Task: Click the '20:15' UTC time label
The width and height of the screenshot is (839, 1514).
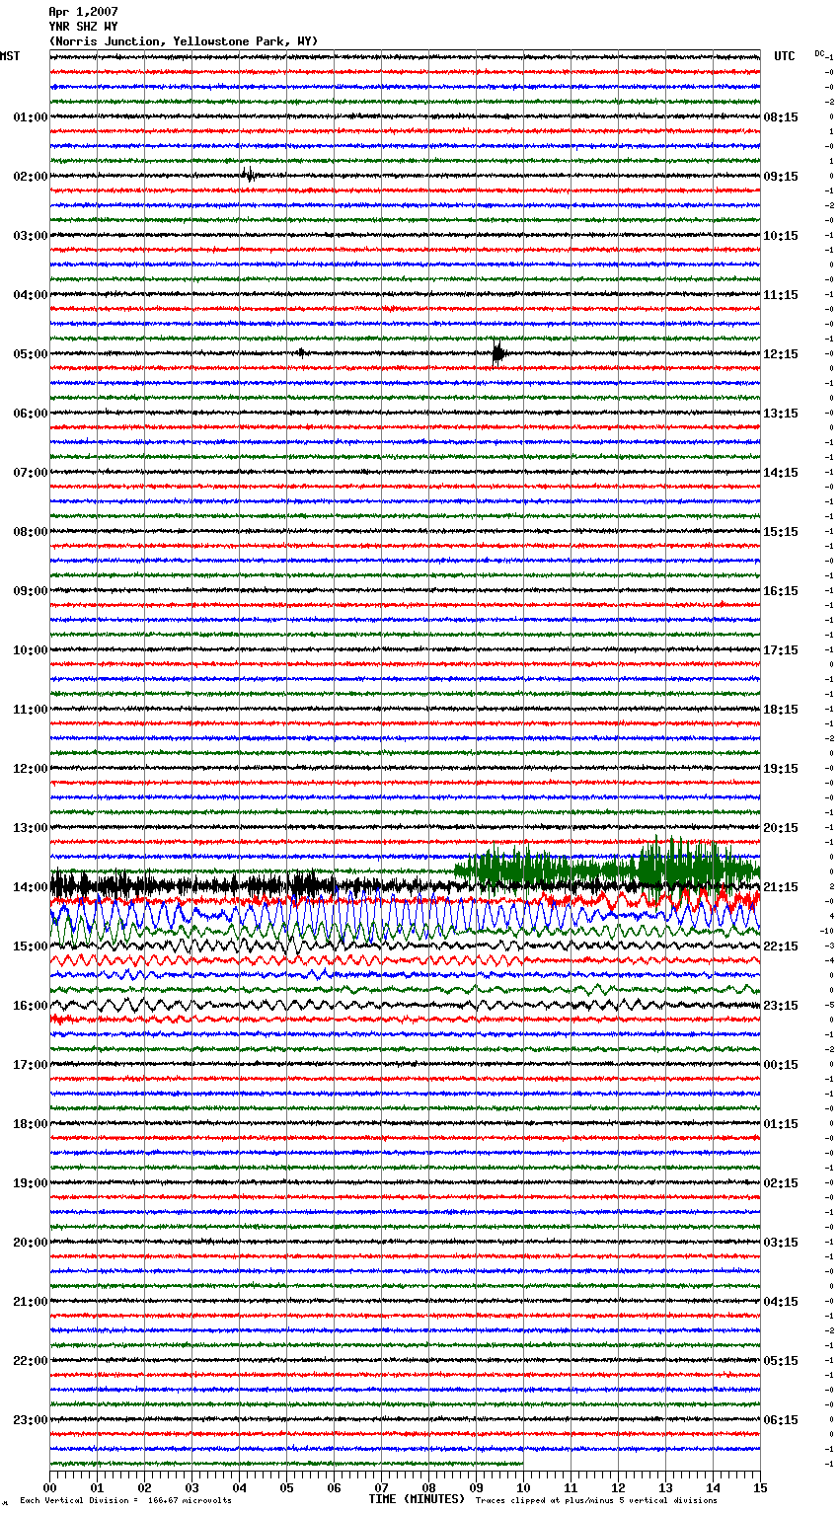Action: 781,828
